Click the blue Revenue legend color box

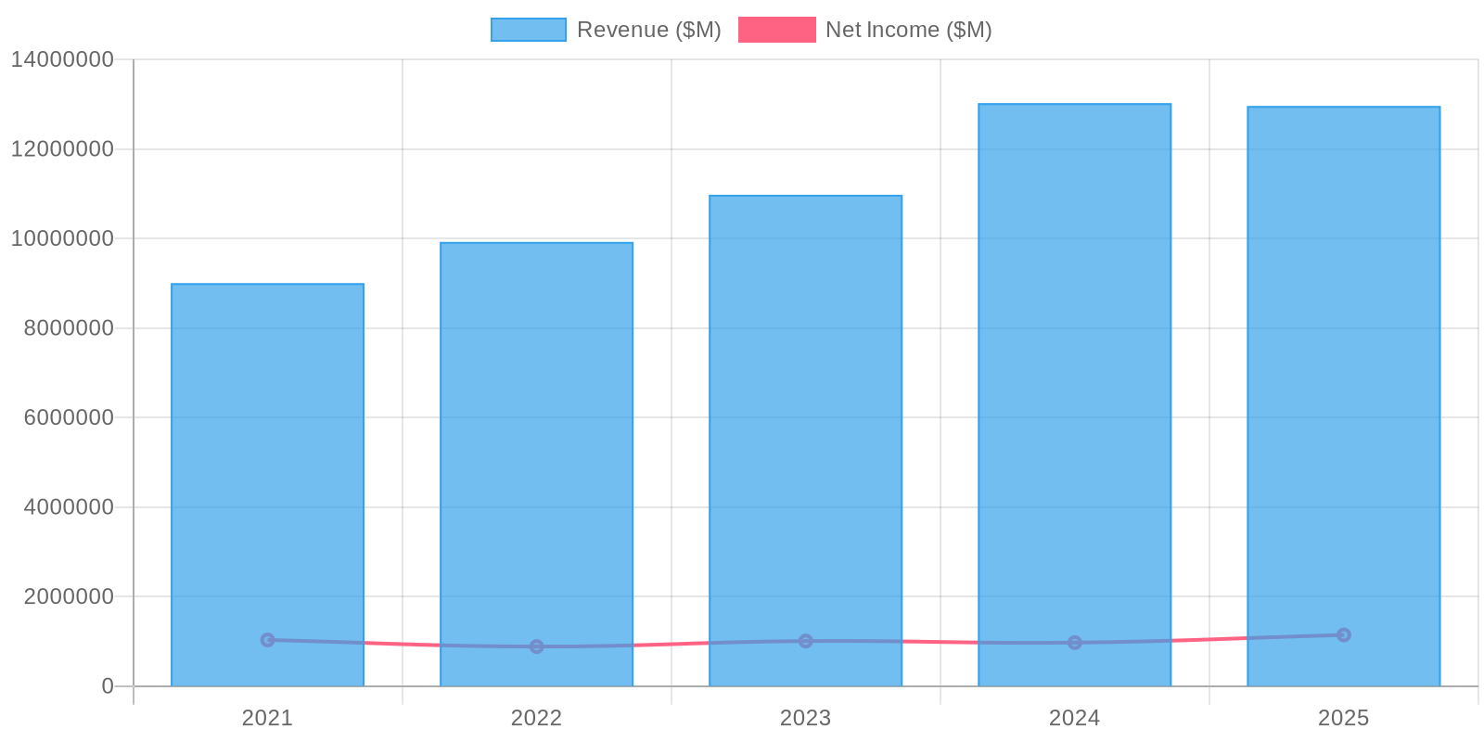529,30
